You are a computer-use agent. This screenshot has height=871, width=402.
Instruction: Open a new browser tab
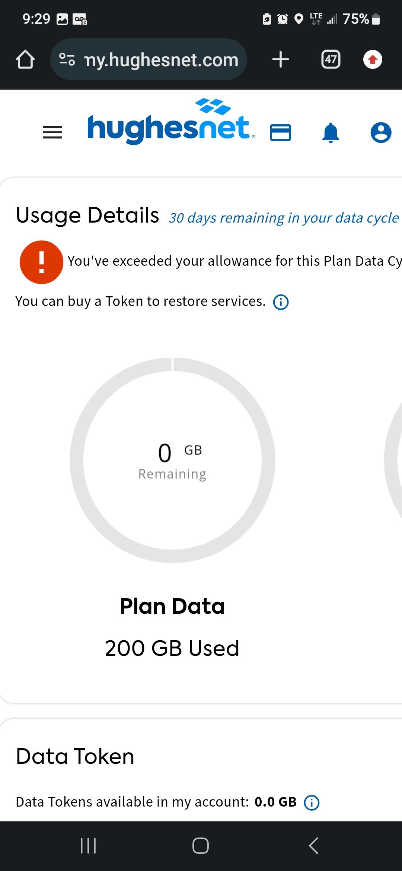point(280,60)
